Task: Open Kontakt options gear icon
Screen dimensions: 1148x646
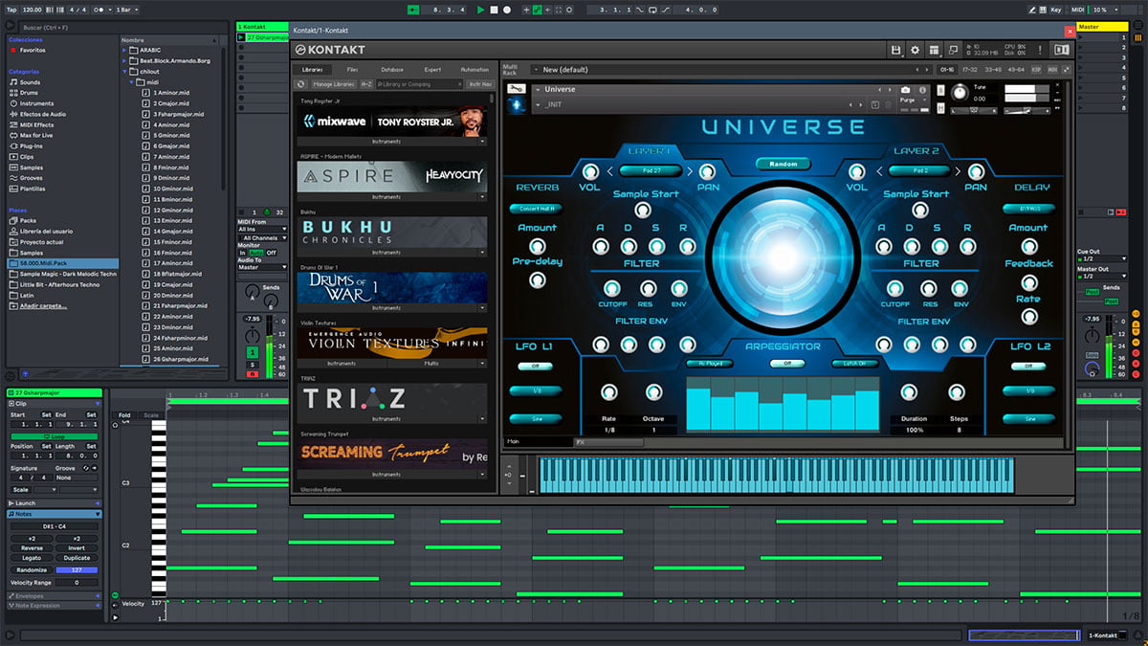Action: pos(915,50)
